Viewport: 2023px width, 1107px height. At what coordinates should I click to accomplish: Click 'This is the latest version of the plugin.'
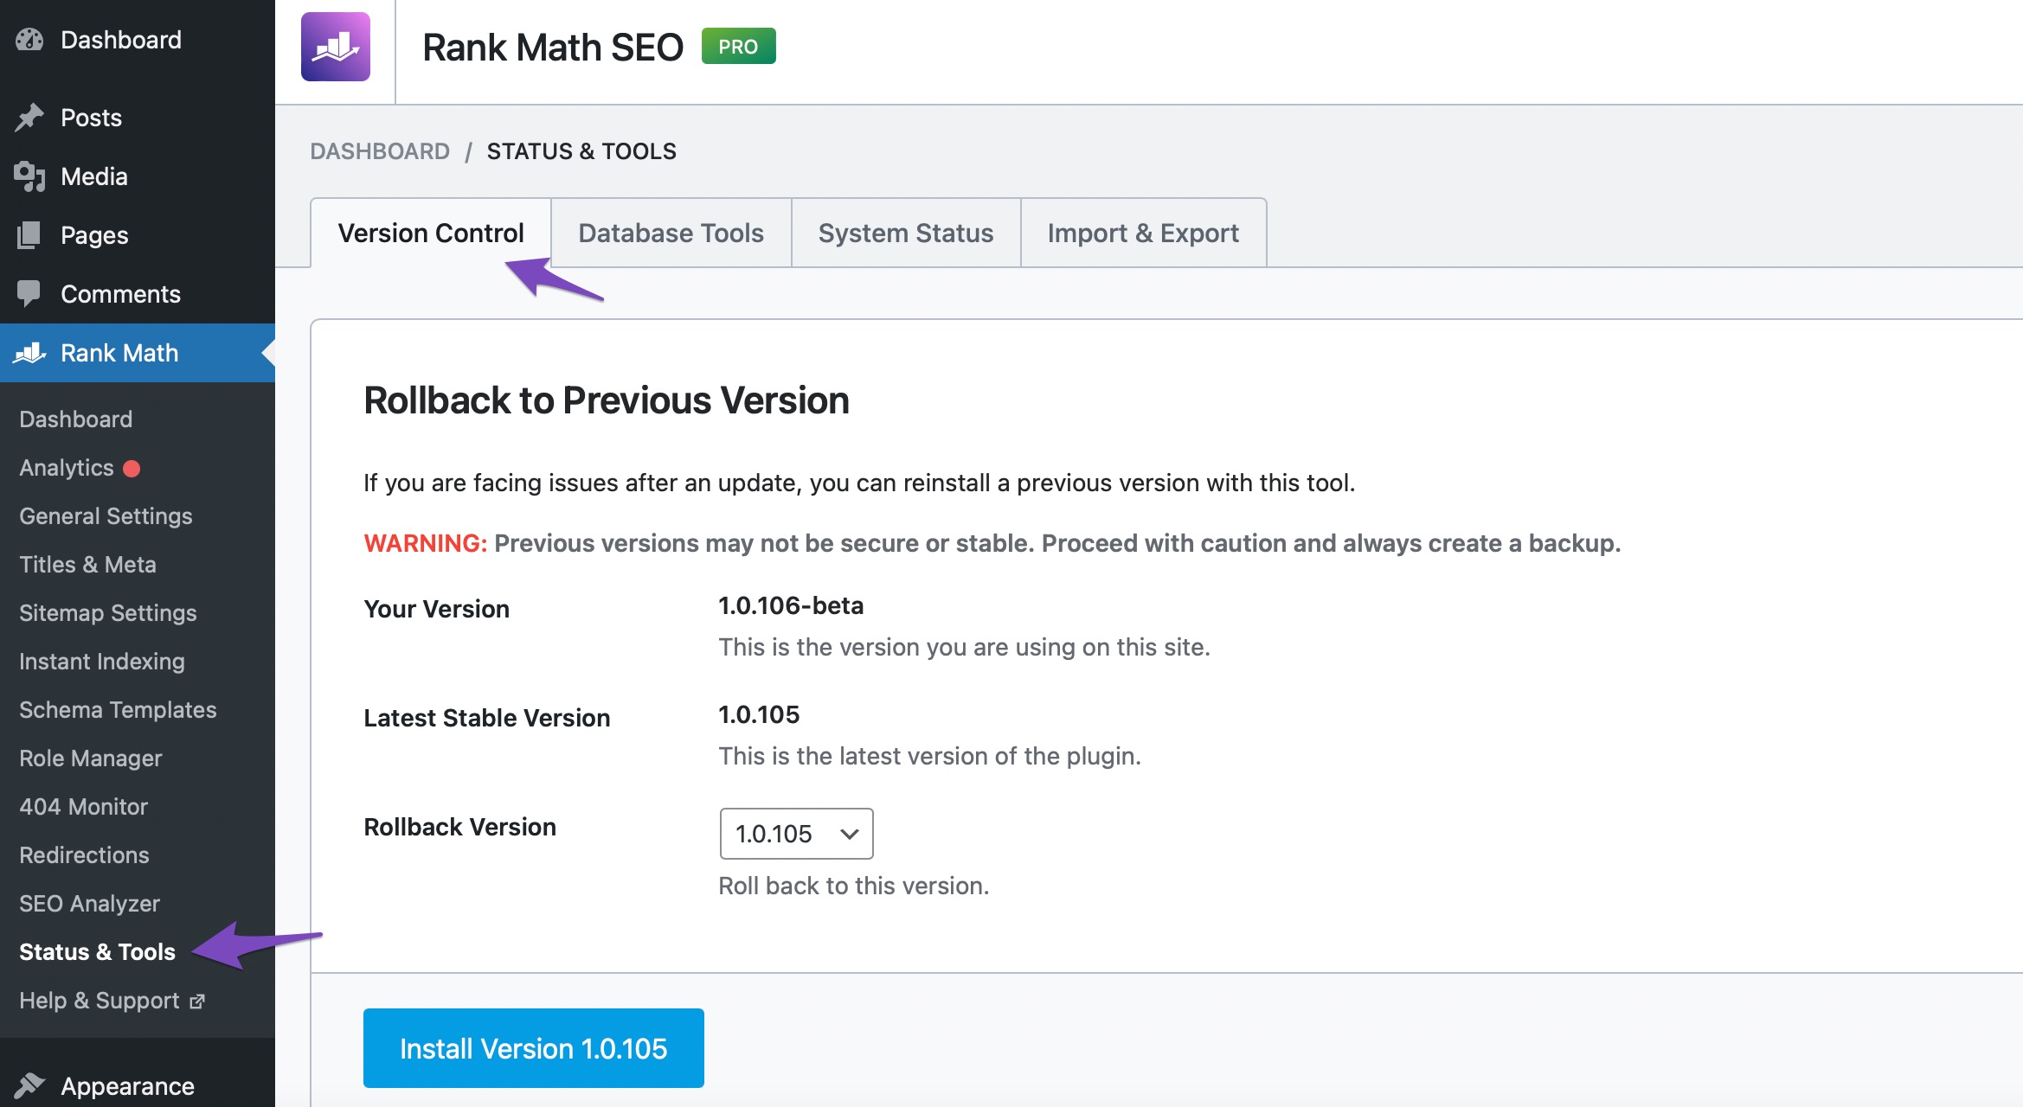click(x=929, y=756)
